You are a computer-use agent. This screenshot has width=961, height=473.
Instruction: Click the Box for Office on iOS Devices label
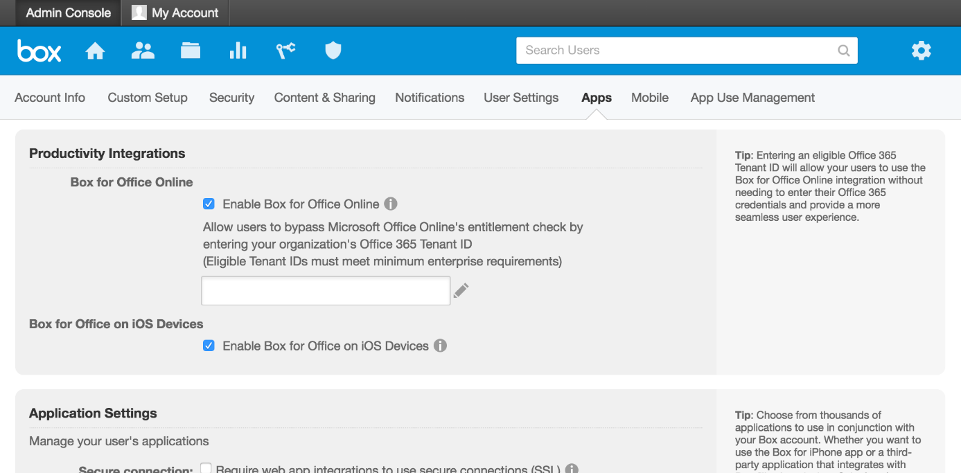(x=116, y=324)
